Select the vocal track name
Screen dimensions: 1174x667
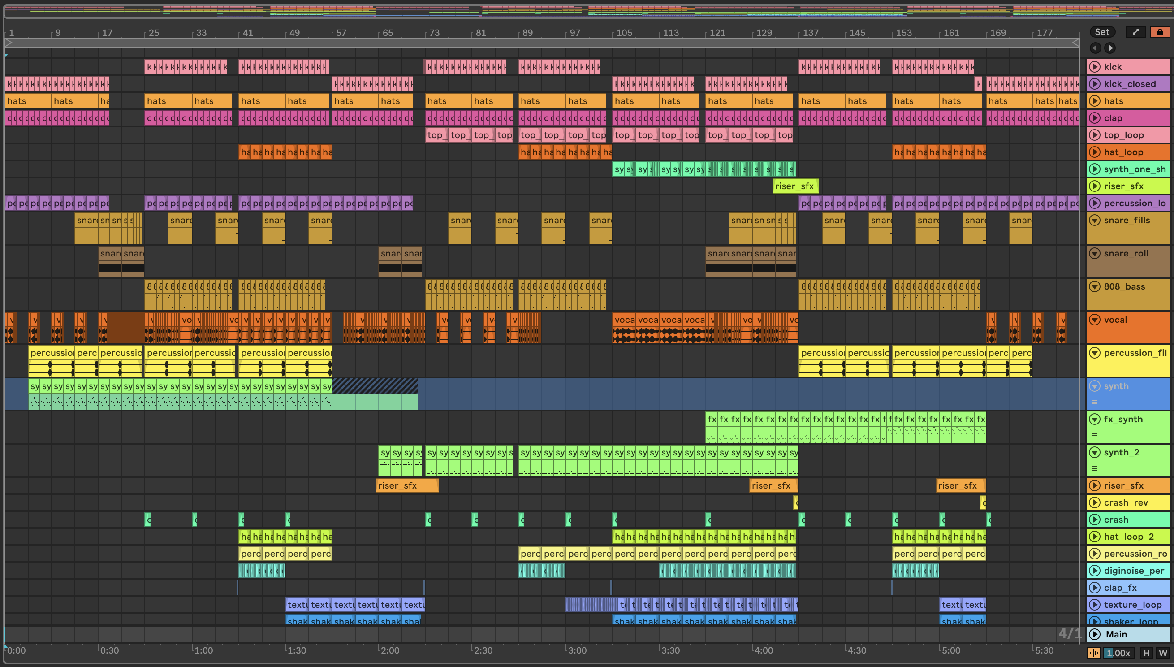1115,320
